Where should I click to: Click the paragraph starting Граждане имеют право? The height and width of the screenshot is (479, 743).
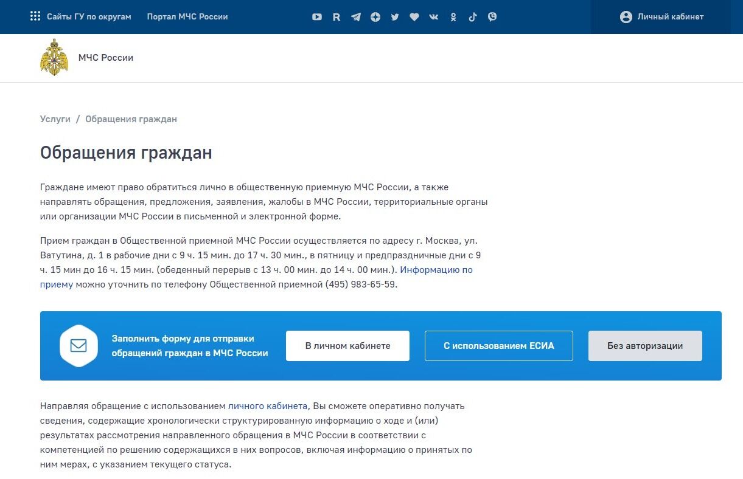(263, 202)
